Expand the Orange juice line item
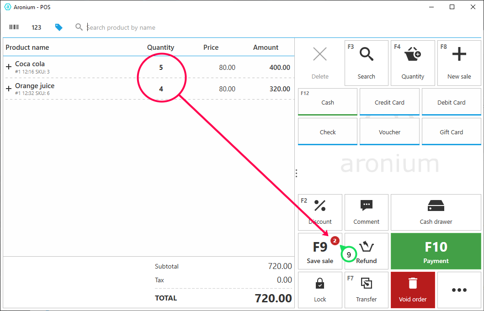Image resolution: width=484 pixels, height=311 pixels. pyautogui.click(x=9, y=89)
